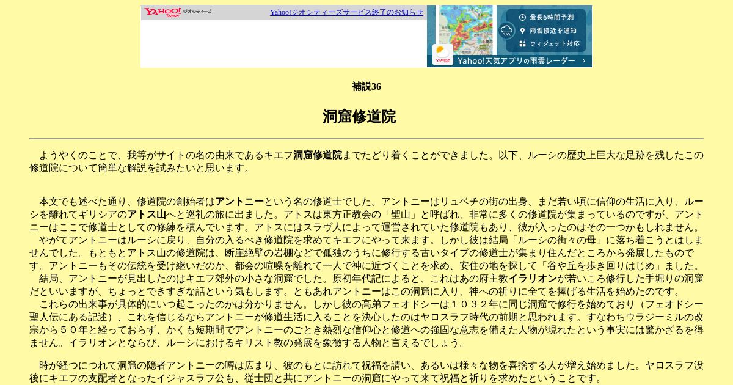Click the clock icon beside 最長6時間予測

[x=522, y=17]
